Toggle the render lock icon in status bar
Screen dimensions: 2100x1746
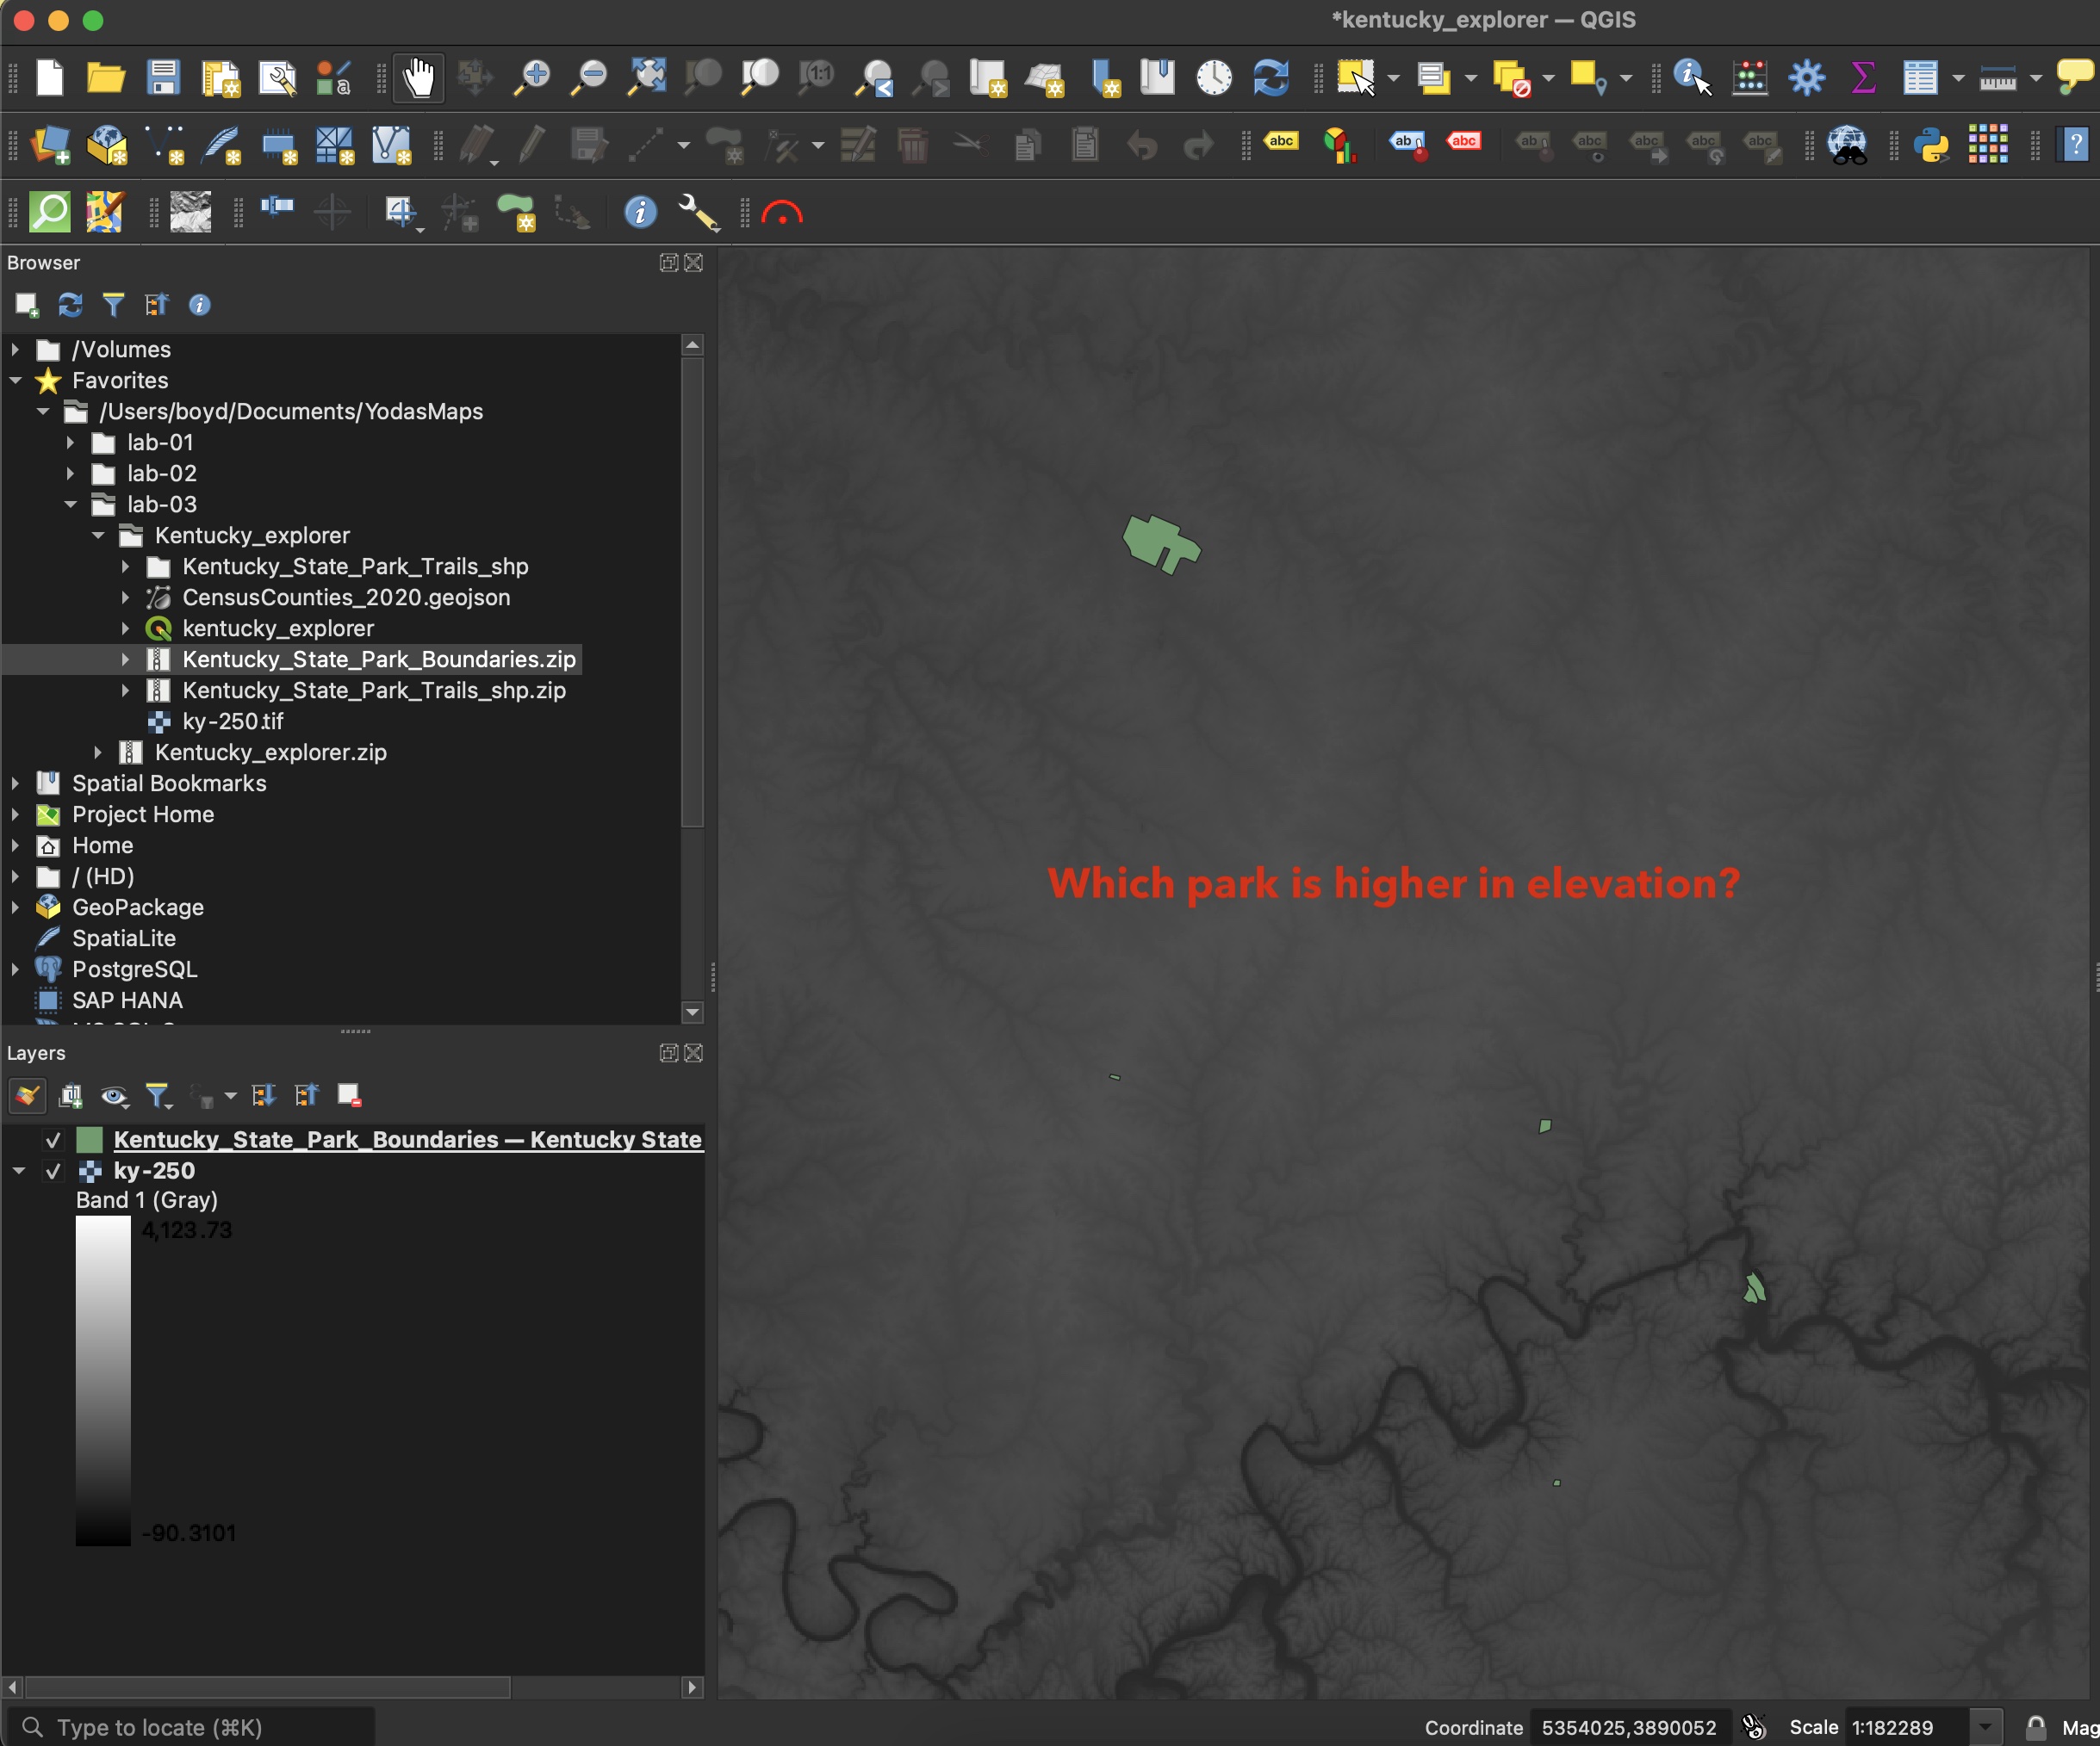click(x=2035, y=1727)
